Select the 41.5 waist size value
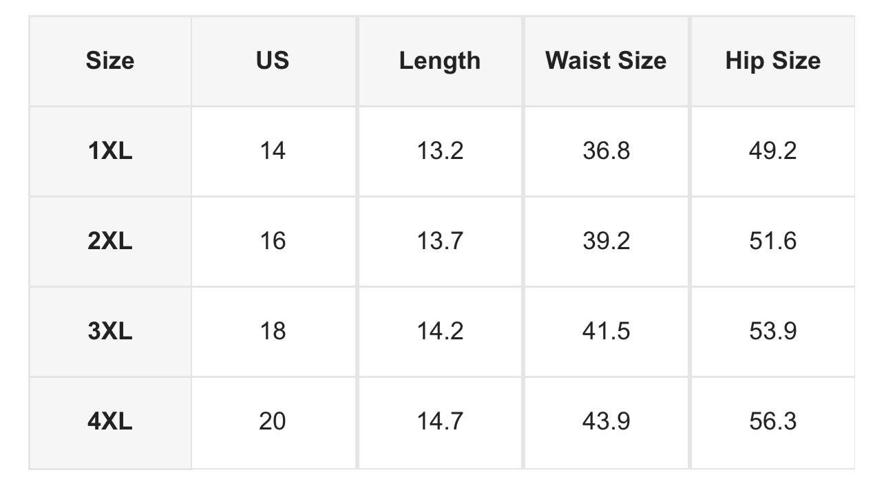Screen dimensions: 884x477 pos(606,331)
